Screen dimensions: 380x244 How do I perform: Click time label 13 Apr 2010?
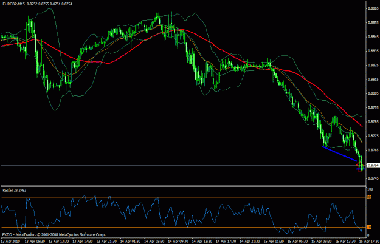[x=10, y=242]
